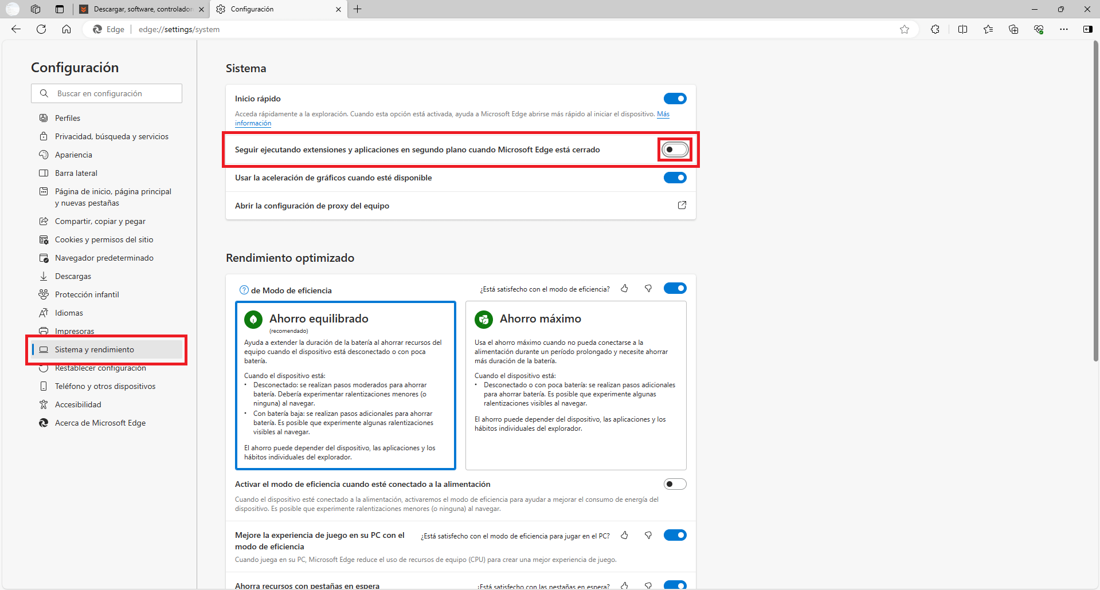1100x590 pixels.
Task: Choose the Ahorro máximo card
Action: tap(576, 386)
